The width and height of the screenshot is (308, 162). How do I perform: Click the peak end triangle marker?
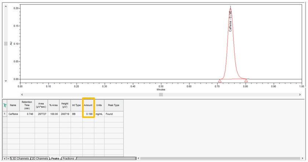pos(246,80)
